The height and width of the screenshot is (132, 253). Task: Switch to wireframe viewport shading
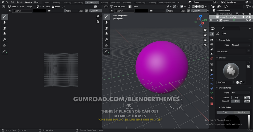[193, 7]
